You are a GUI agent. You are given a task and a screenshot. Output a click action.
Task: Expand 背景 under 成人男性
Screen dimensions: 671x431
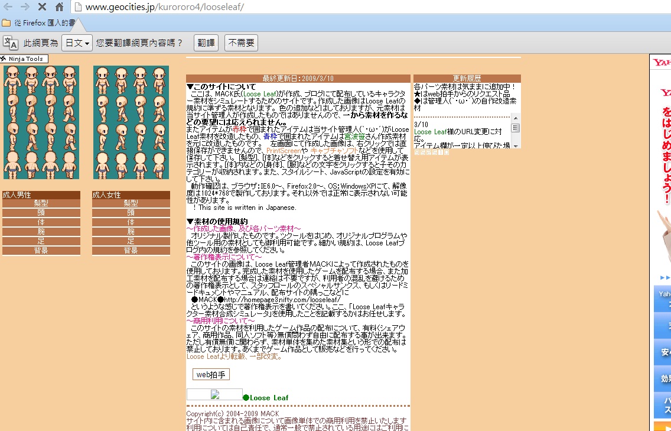[x=41, y=250]
